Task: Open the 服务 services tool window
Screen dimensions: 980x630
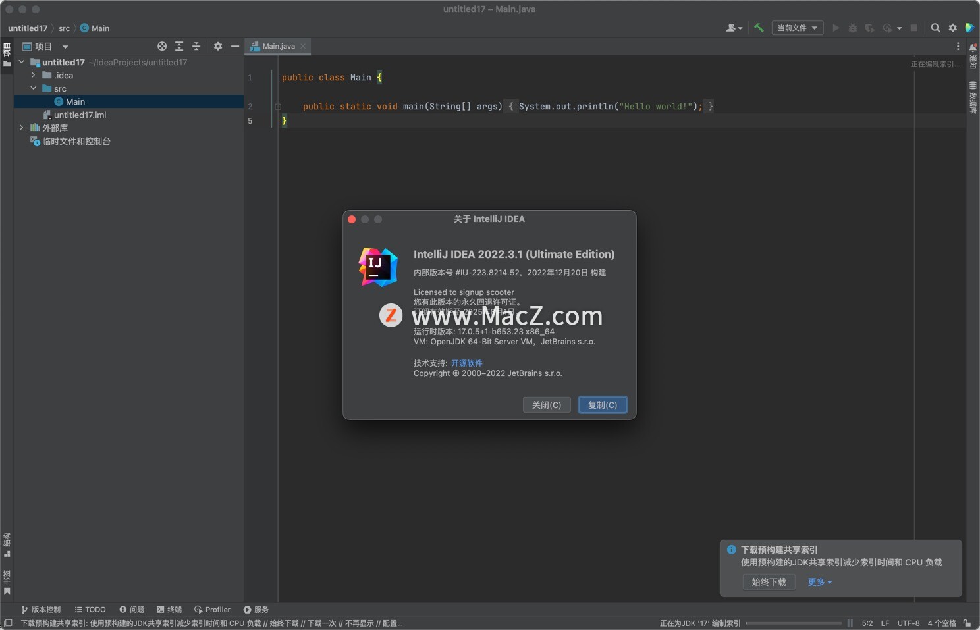Action: coord(256,610)
